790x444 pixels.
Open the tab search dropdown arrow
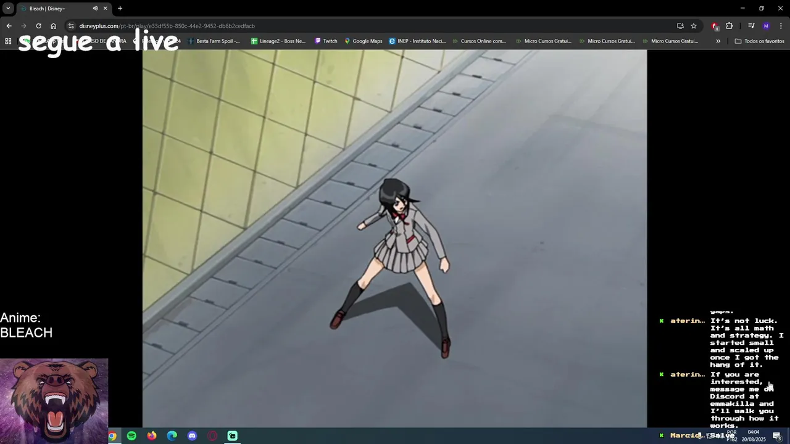[x=8, y=8]
